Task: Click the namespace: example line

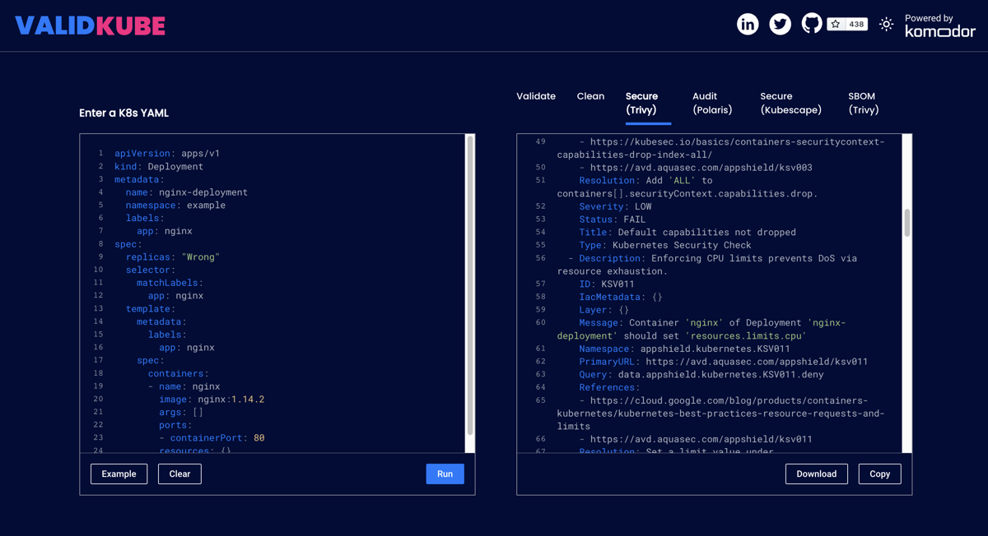Action: coord(175,206)
